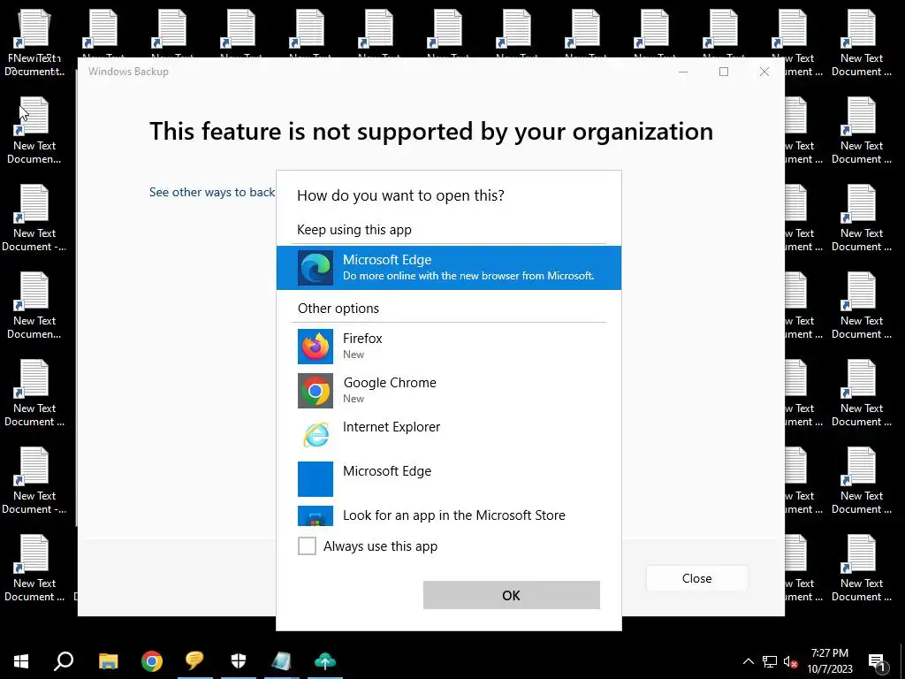The image size is (905, 679).
Task: Open File Explorer from taskbar
Action: (x=108, y=661)
